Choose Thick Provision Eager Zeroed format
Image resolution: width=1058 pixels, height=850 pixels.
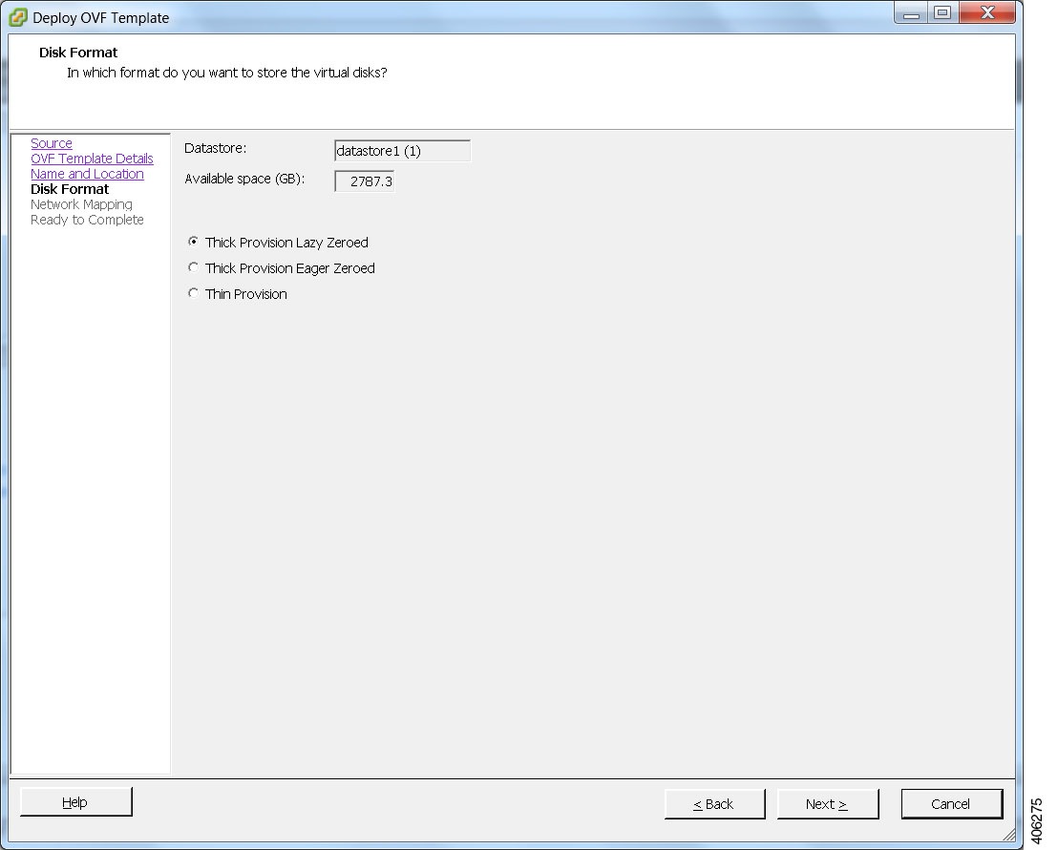click(194, 267)
